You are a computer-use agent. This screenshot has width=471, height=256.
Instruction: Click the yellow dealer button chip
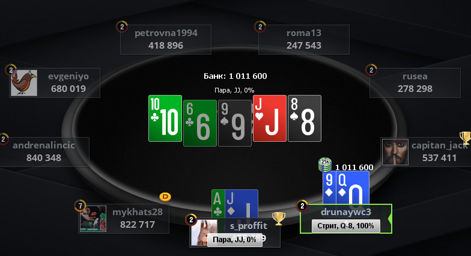point(165,197)
